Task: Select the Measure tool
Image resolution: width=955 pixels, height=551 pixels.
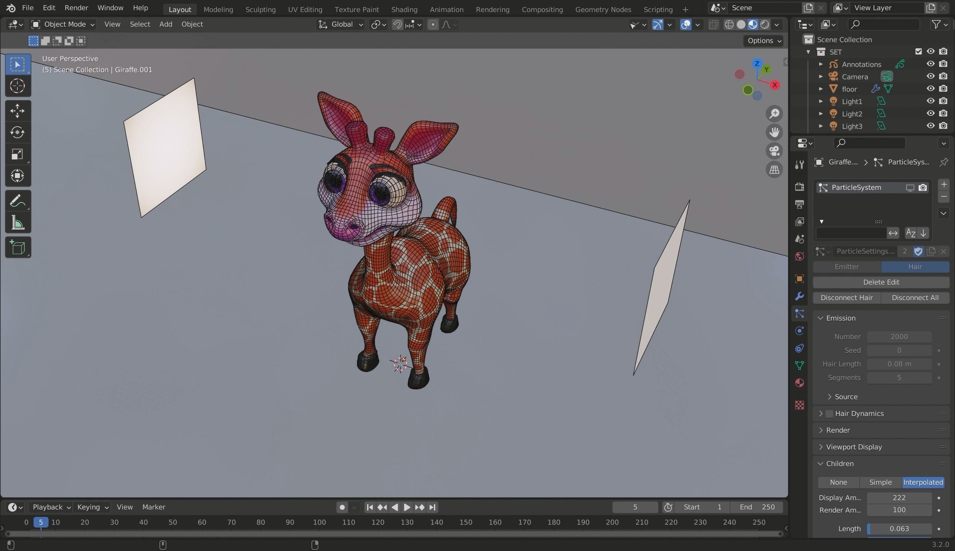Action: (18, 223)
